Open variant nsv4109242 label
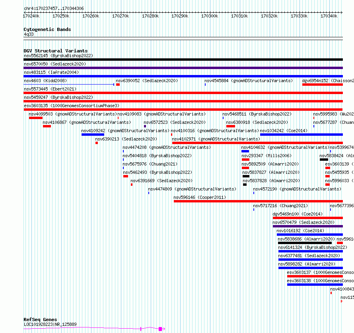354x333 pixels. pos(125,131)
